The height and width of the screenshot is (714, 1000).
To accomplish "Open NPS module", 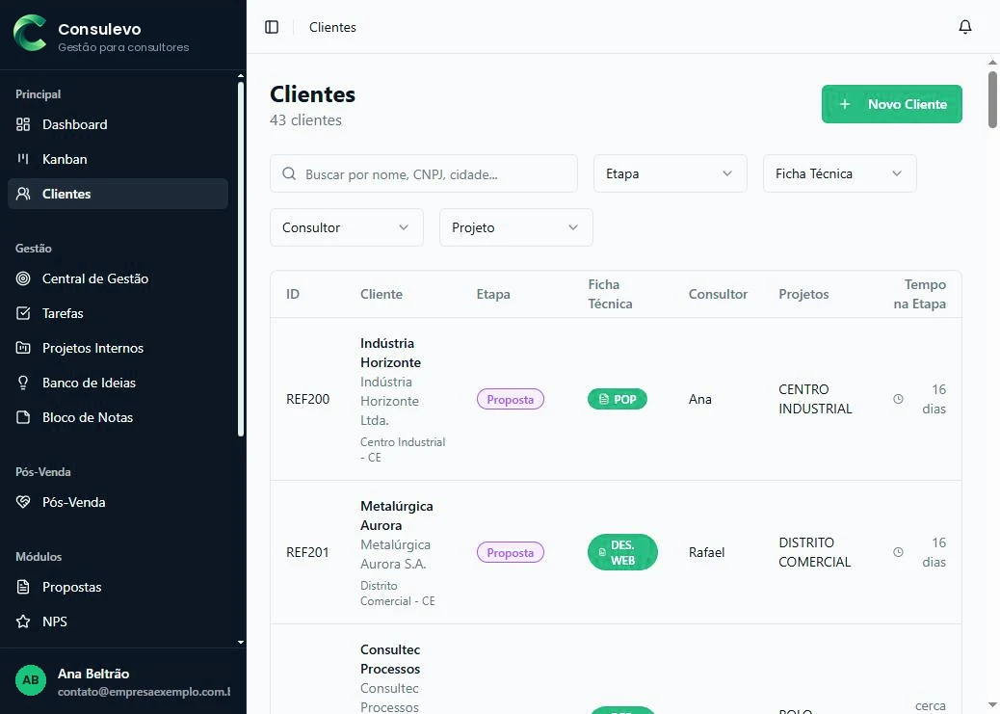I will tap(118, 621).
